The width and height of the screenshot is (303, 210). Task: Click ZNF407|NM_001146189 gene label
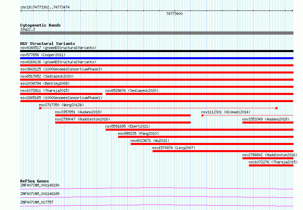point(40,194)
